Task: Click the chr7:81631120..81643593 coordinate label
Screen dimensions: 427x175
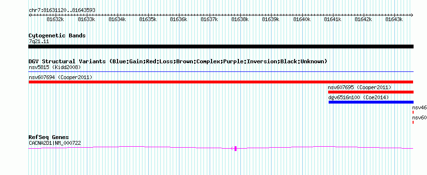Action: pos(62,11)
